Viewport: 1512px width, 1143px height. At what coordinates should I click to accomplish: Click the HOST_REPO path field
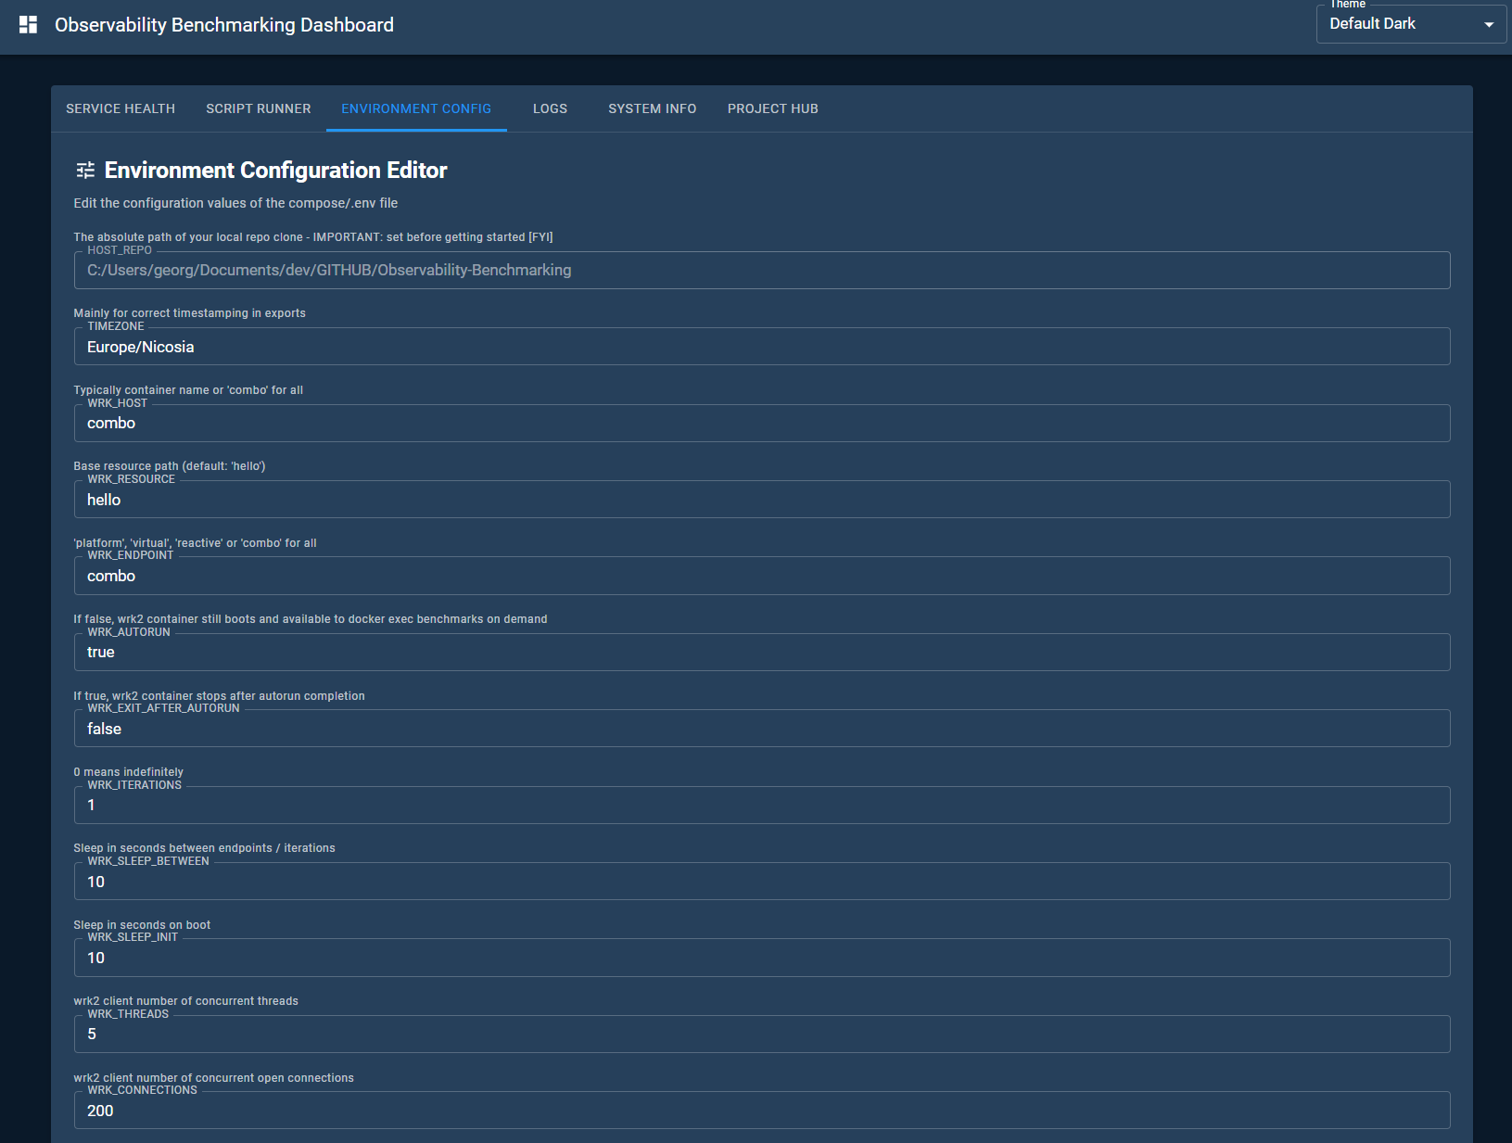(760, 270)
